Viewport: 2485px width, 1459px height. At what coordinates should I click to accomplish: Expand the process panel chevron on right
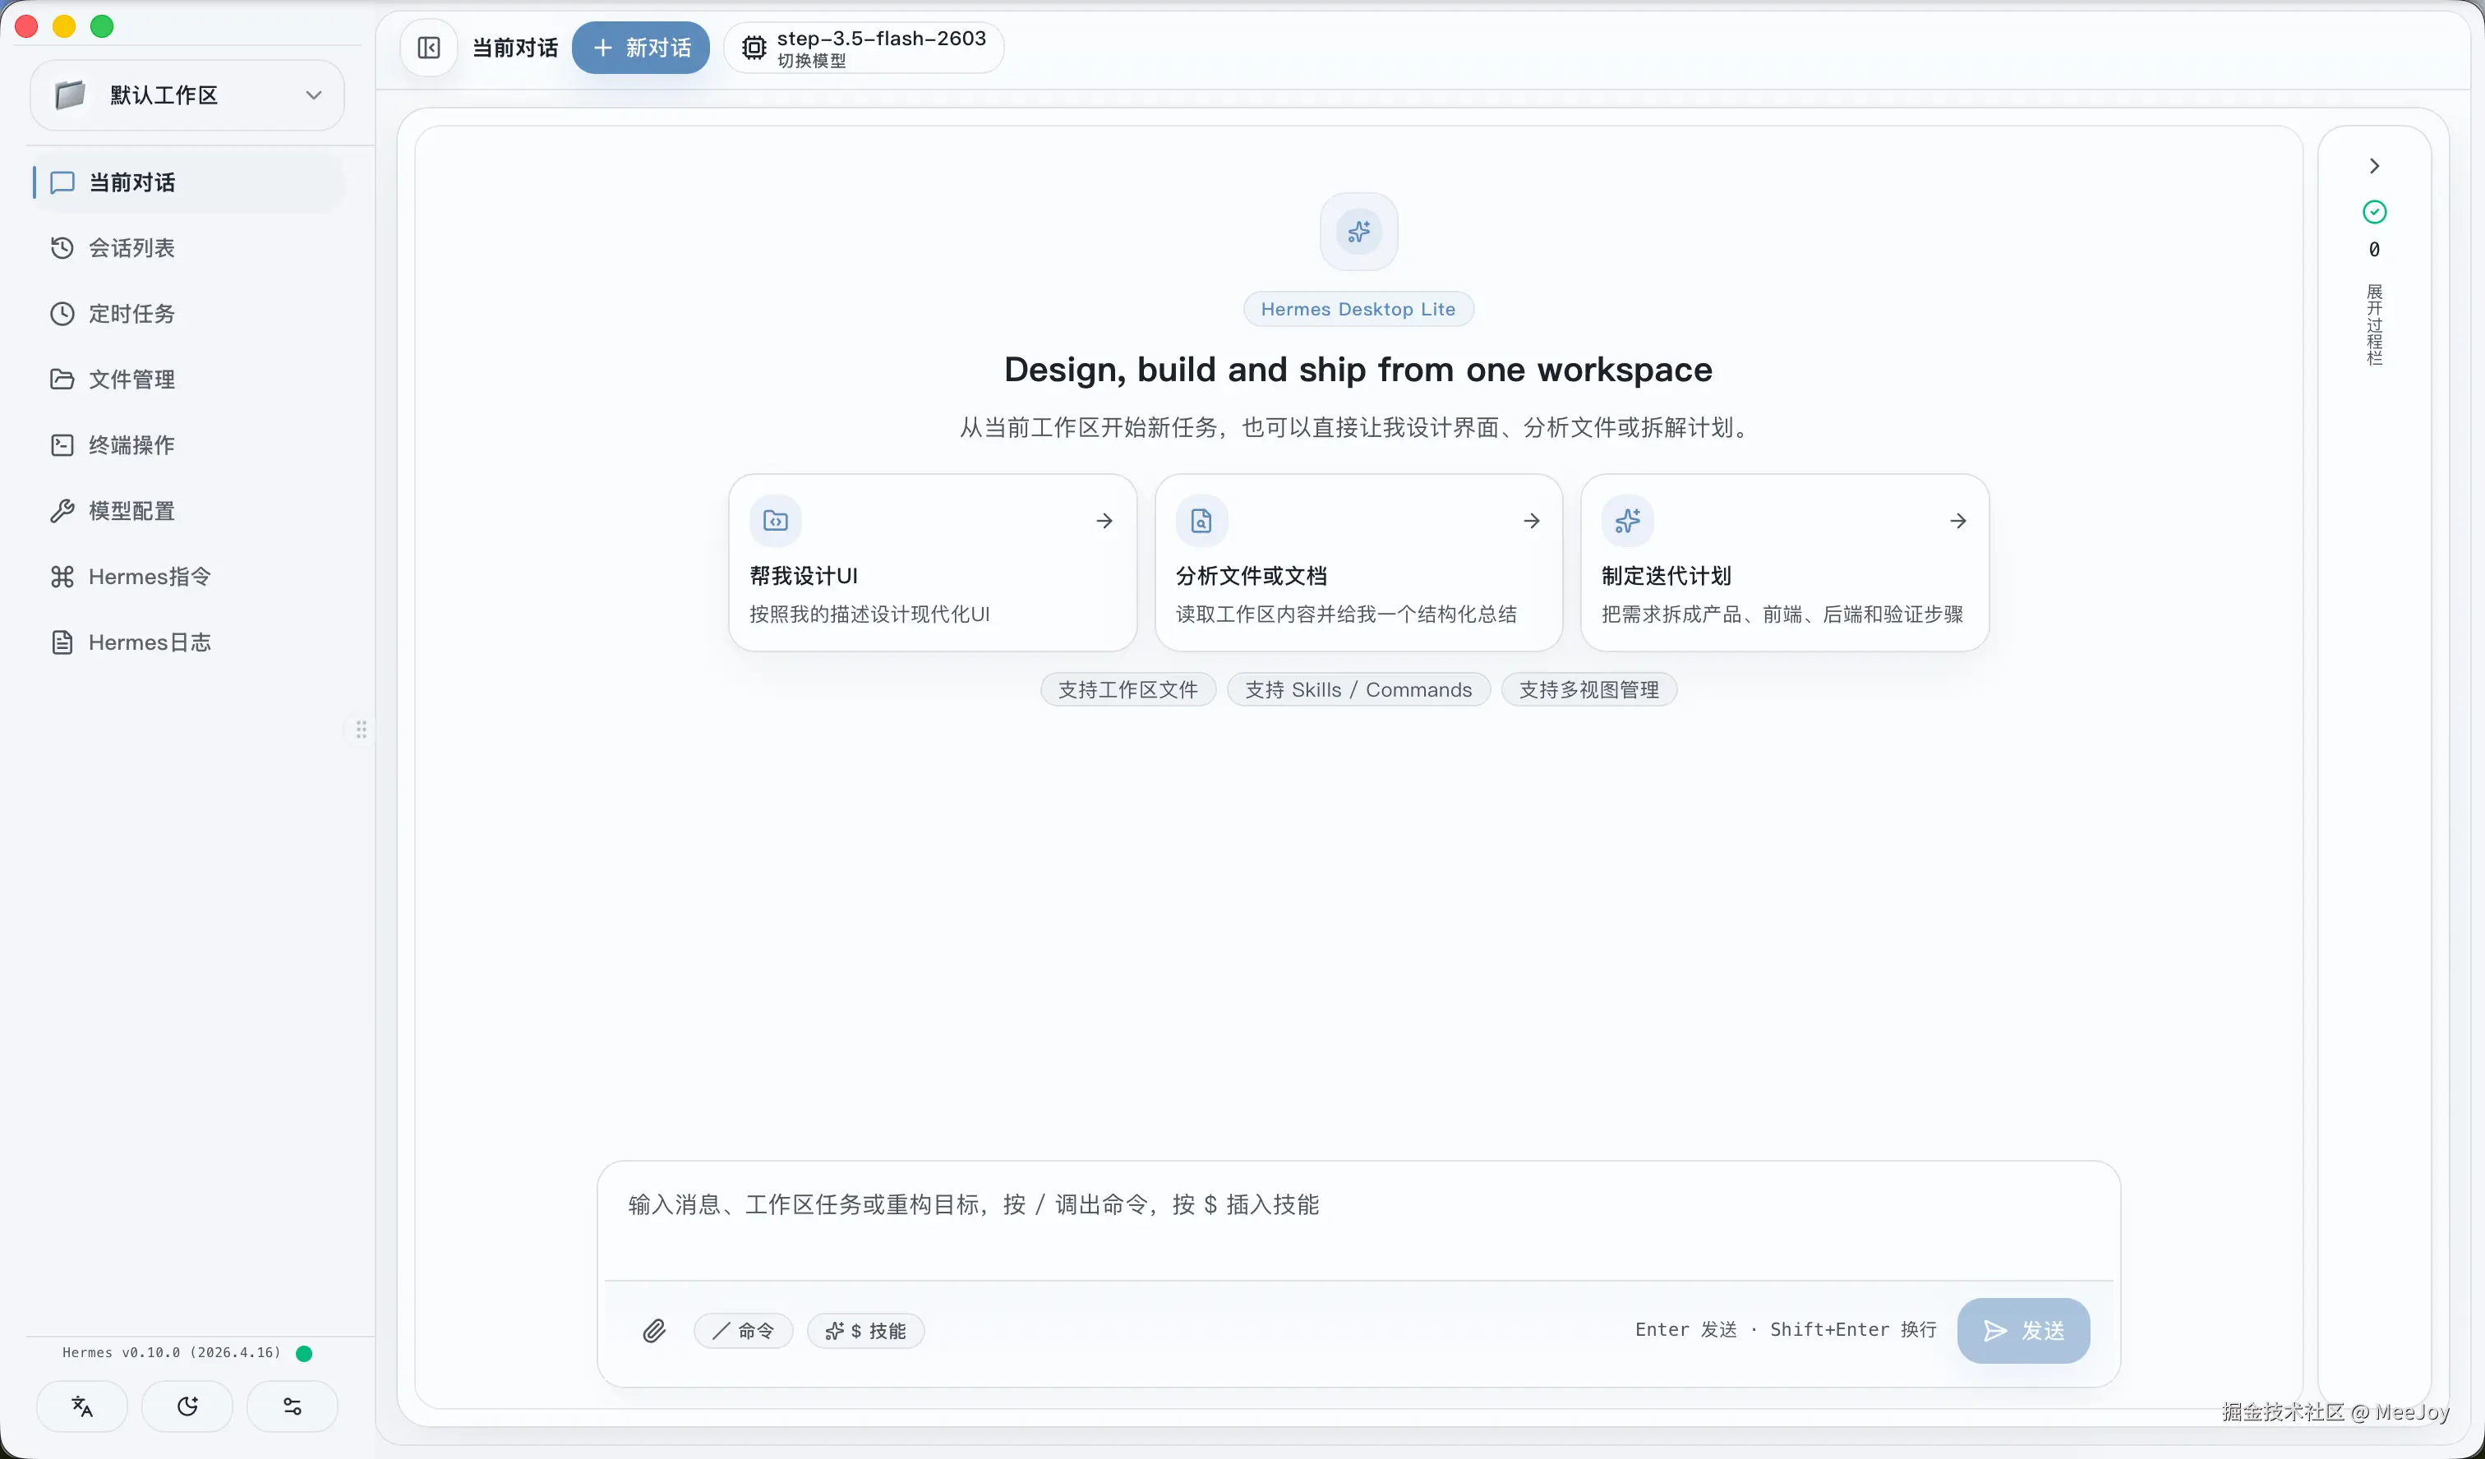[2375, 166]
